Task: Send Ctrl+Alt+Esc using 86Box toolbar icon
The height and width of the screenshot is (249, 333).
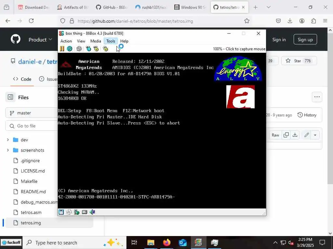Action: (96, 49)
